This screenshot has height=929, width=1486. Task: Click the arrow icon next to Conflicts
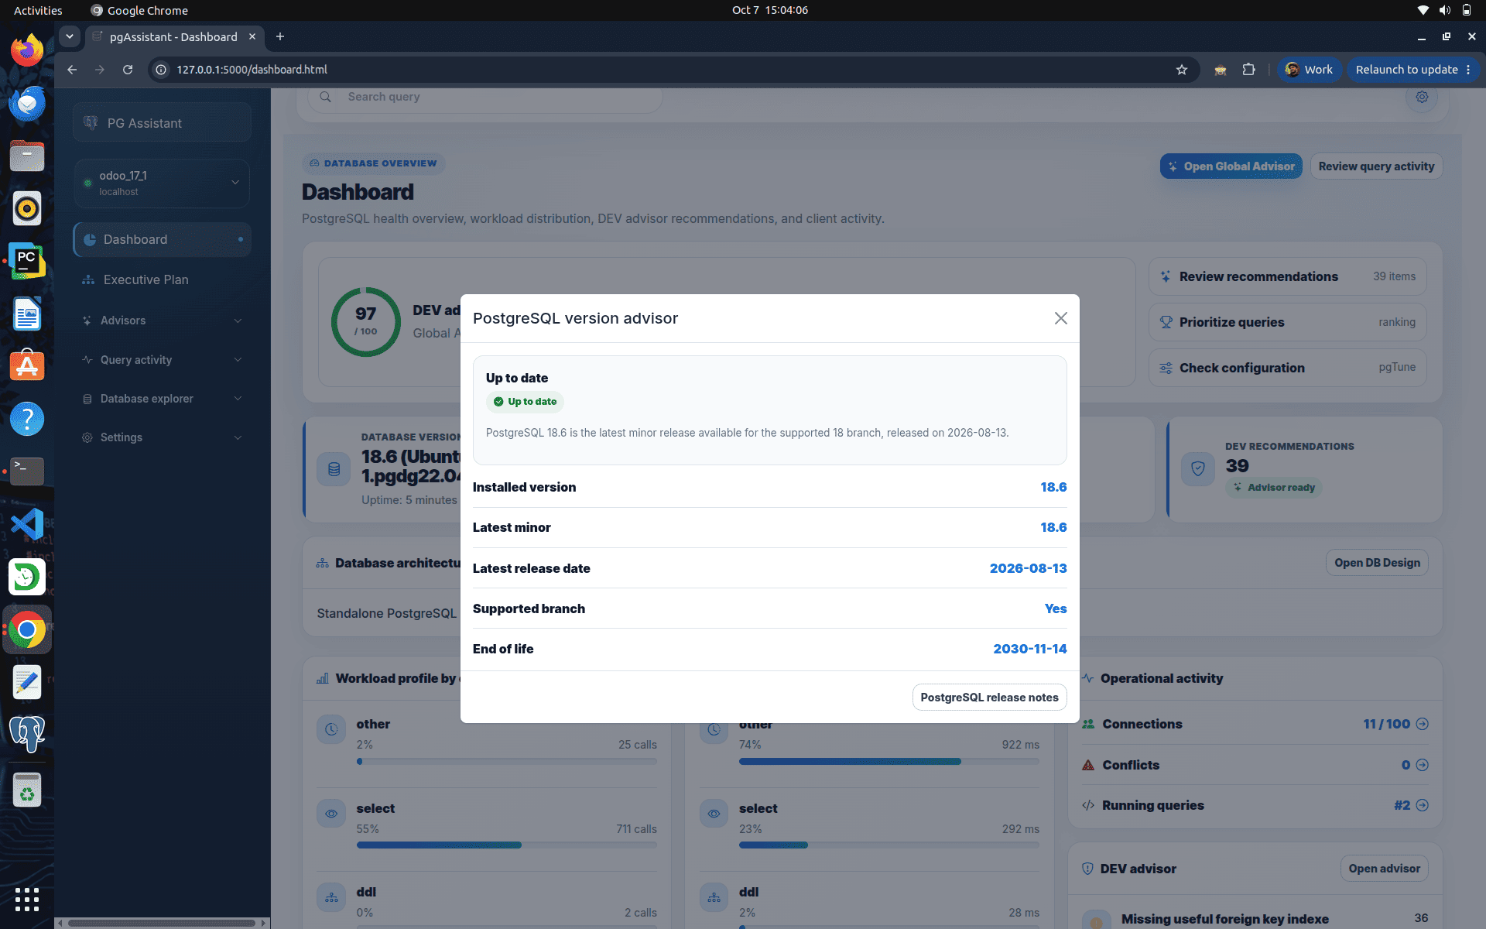coord(1422,765)
